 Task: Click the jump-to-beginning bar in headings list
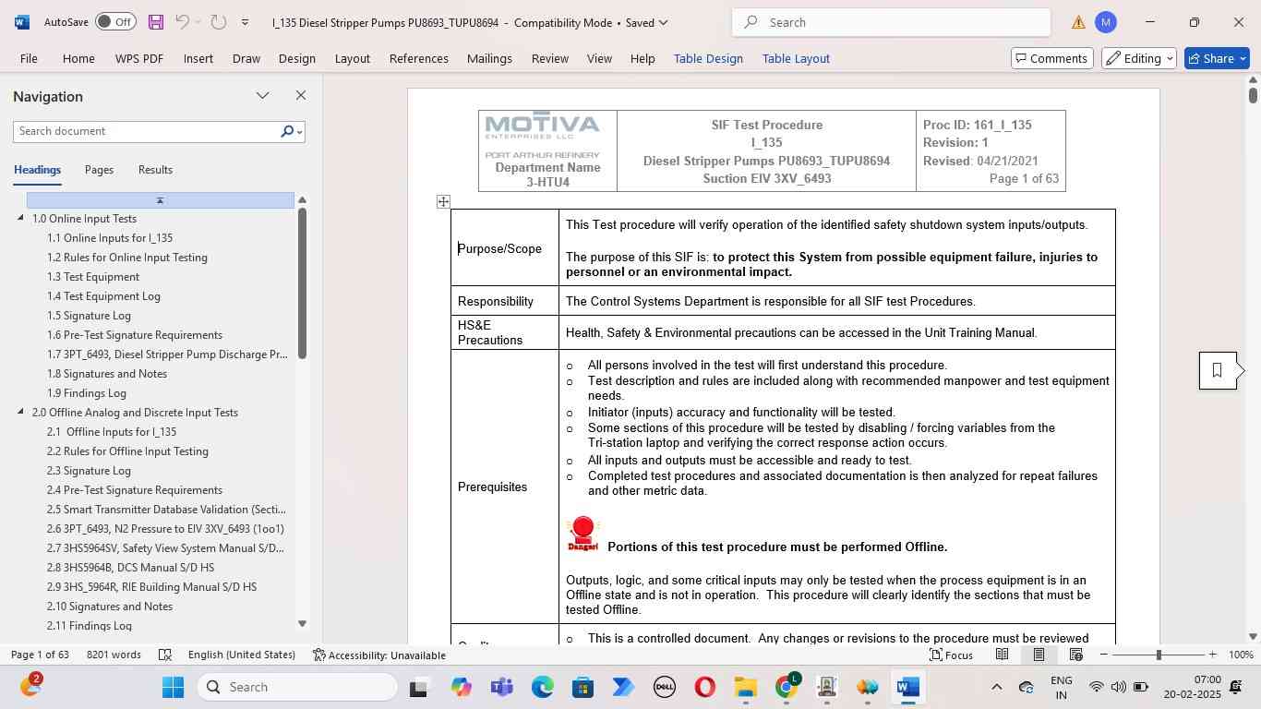(161, 200)
